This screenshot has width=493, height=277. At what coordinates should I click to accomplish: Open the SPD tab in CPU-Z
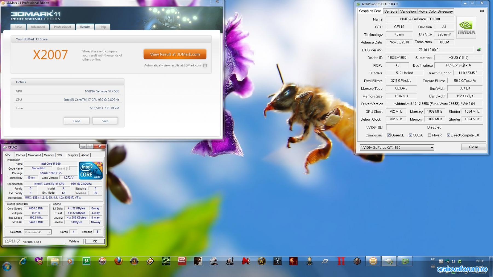tap(59, 155)
